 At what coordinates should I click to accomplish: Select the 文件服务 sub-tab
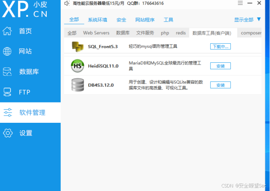click(x=145, y=33)
